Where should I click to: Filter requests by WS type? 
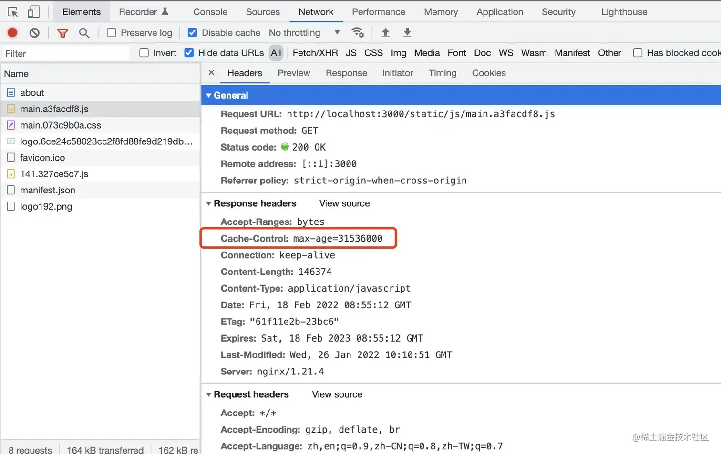pyautogui.click(x=506, y=53)
